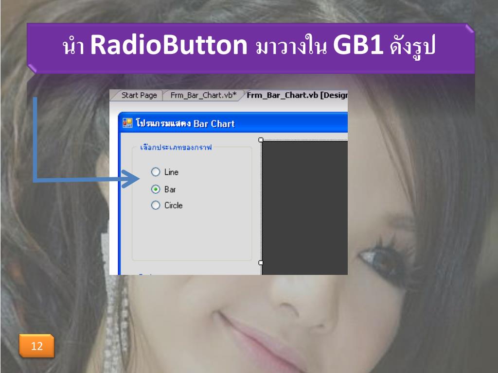Select the group box titled เลือกประเภทของกราฟ
The width and height of the screenshot is (498, 373).
[x=192, y=203]
